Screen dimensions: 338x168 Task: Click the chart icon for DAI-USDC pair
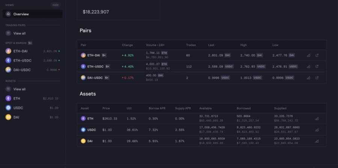click(x=308, y=78)
